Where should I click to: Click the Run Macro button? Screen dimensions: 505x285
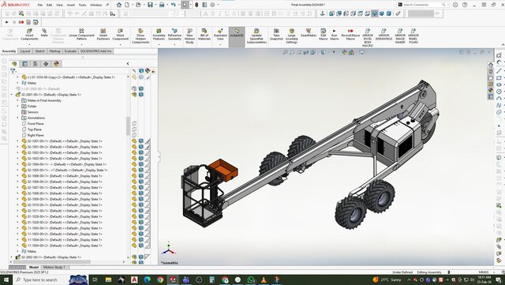335,35
